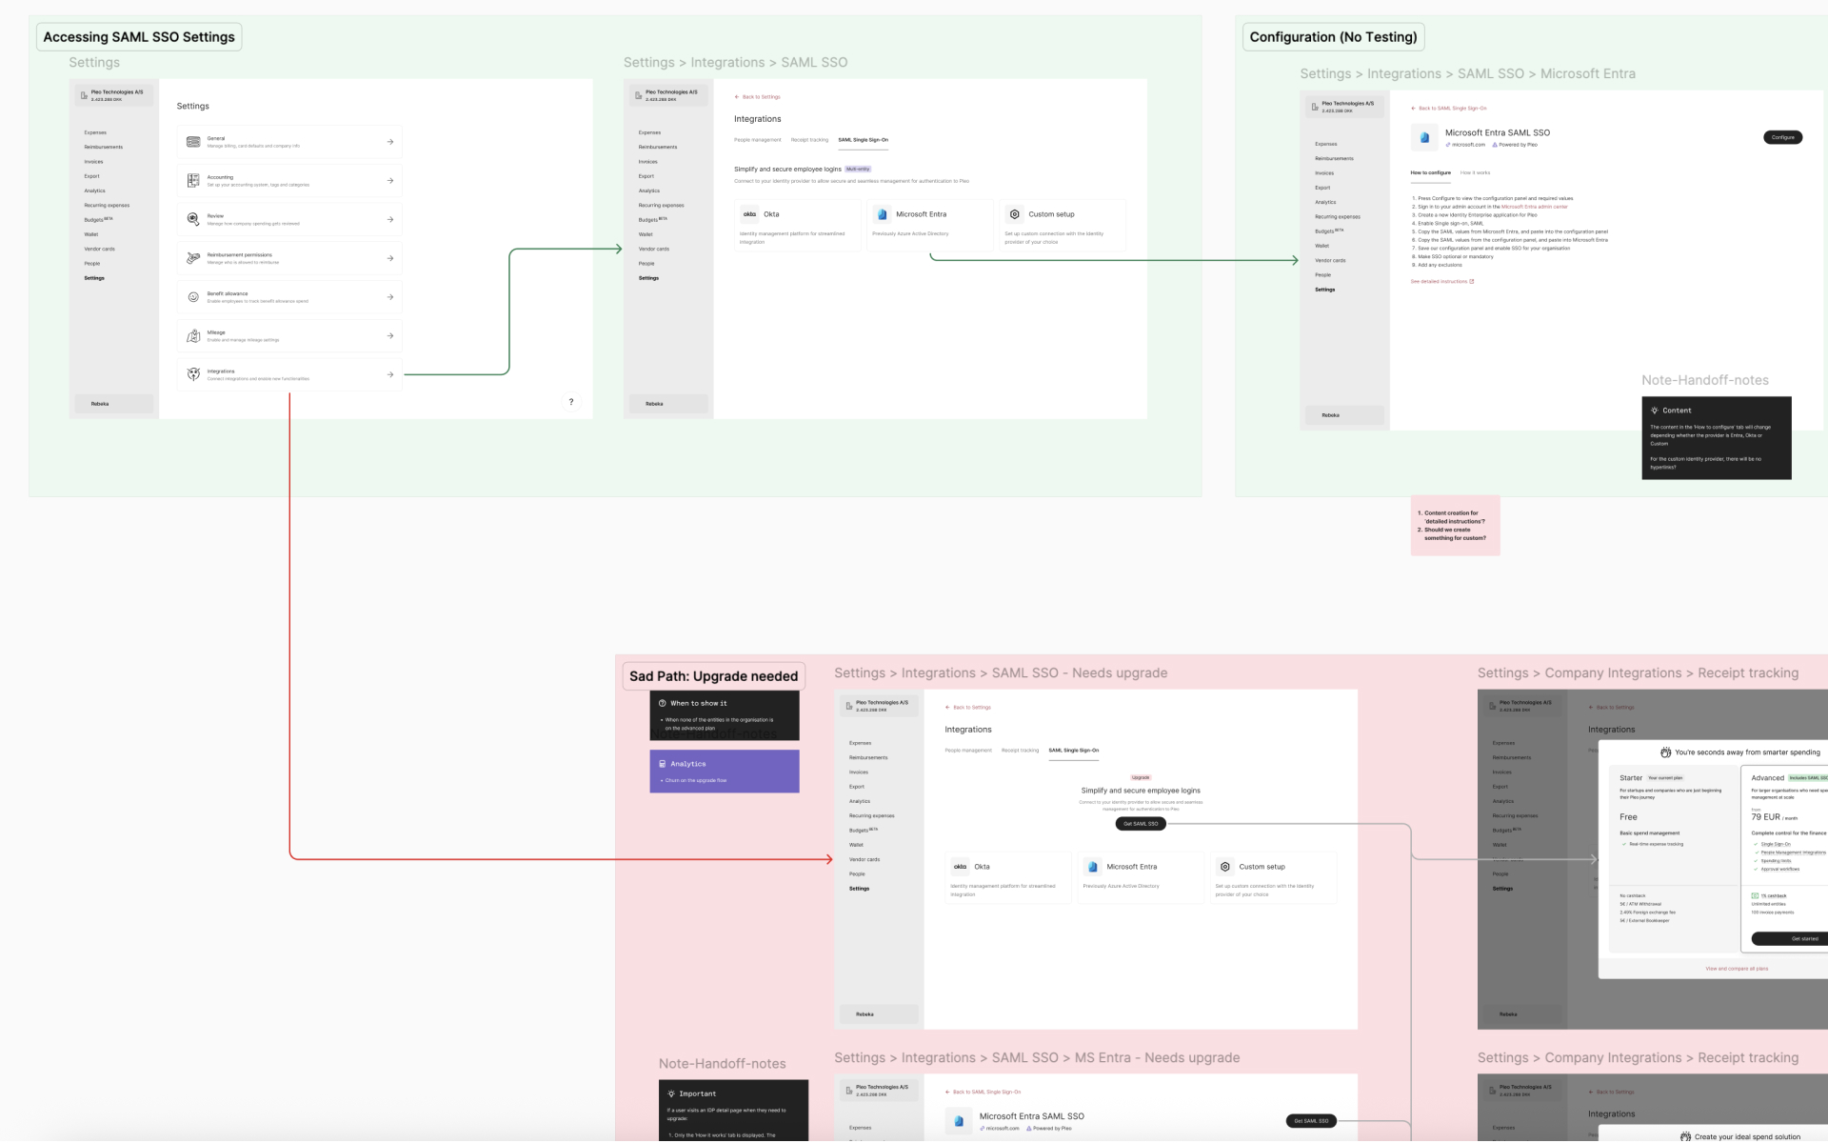
Task: Click the Benefit allowance smiley icon
Action: click(x=193, y=297)
